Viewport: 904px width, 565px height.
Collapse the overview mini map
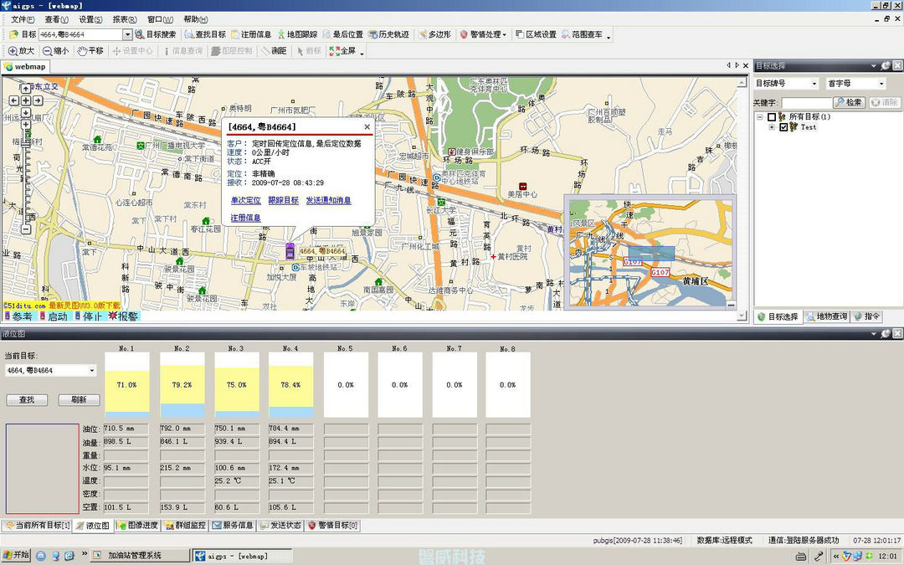[x=731, y=305]
